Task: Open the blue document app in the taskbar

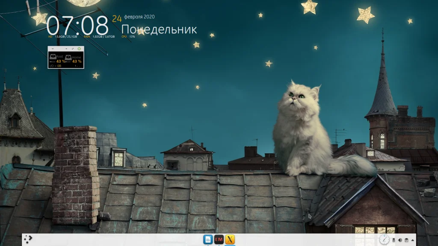Action: click(x=208, y=239)
